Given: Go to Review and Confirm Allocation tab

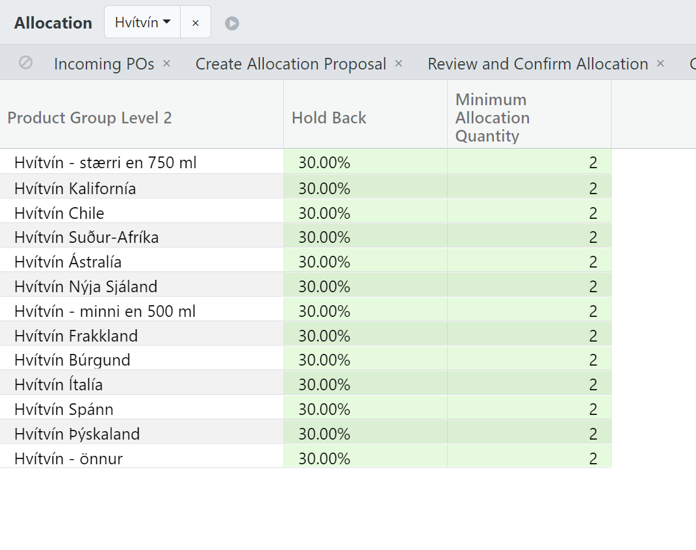Looking at the screenshot, I should [x=537, y=64].
